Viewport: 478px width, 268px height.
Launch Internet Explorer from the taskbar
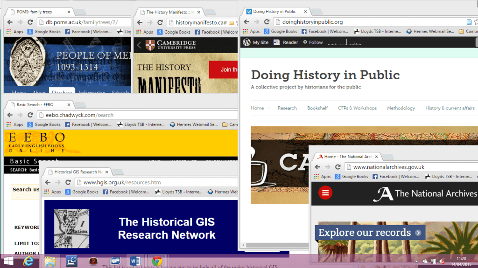pyautogui.click(x=28, y=261)
